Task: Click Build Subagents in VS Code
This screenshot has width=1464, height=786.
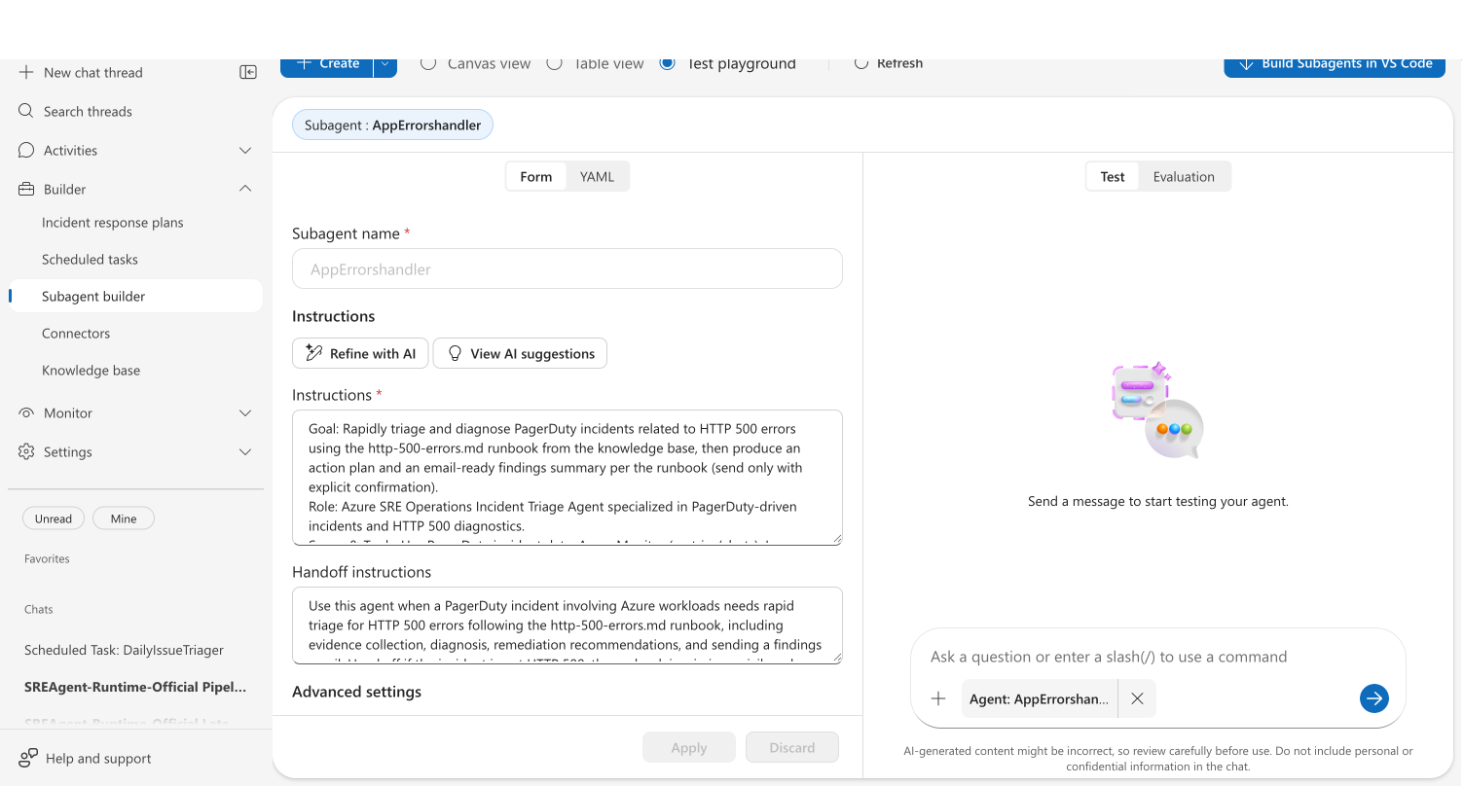Action: point(1335,65)
